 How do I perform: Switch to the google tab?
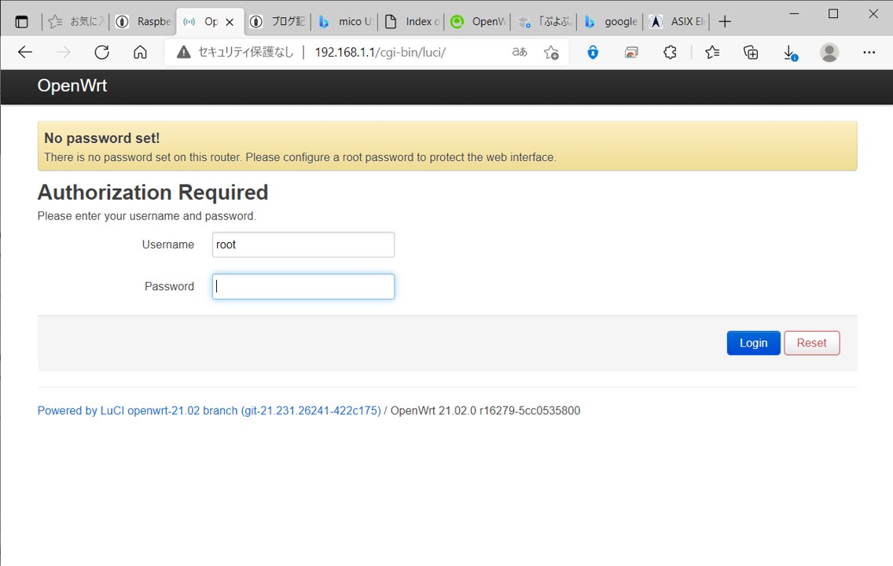611,22
